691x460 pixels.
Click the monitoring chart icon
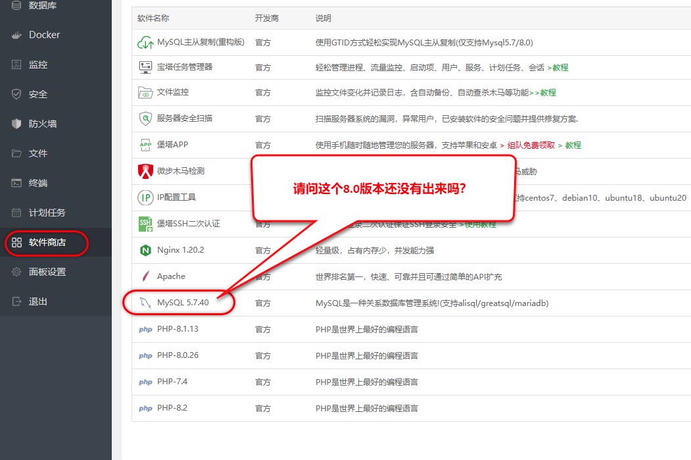16,64
